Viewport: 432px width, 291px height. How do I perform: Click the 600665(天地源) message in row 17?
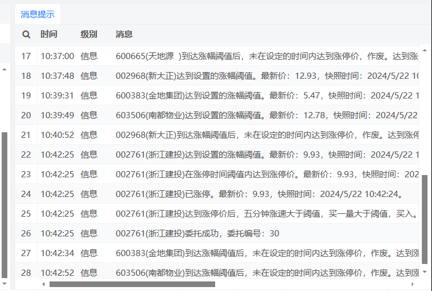pos(267,56)
